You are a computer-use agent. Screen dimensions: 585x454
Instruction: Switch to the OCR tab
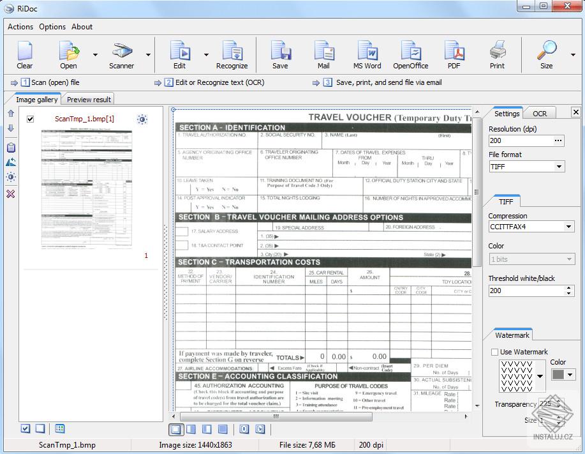(540, 114)
